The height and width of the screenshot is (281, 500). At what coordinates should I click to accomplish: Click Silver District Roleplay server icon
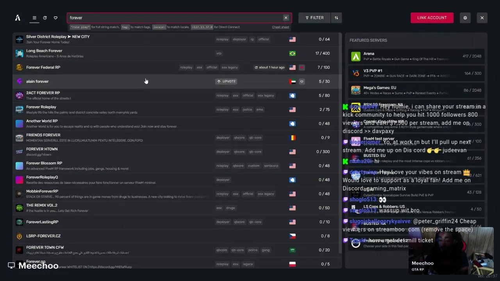(x=19, y=39)
